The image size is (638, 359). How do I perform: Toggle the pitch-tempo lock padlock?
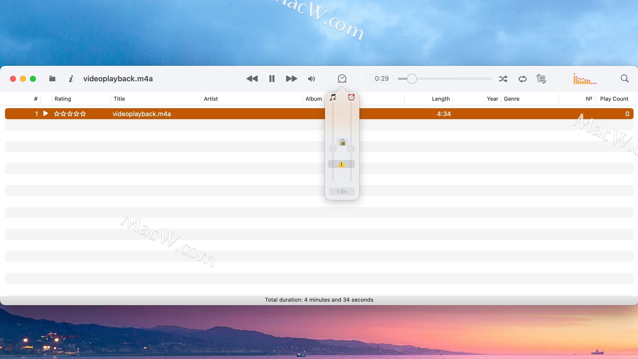tap(342, 142)
